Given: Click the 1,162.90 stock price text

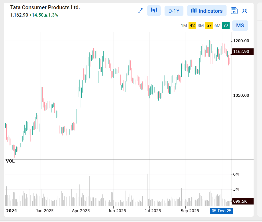Looking at the screenshot, I should 19,15.
